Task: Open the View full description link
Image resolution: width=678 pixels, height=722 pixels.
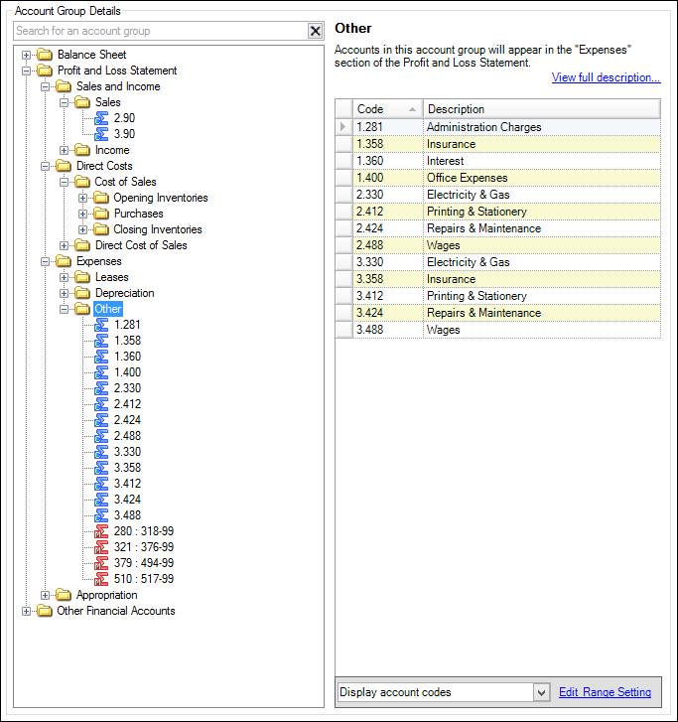Action: point(606,77)
